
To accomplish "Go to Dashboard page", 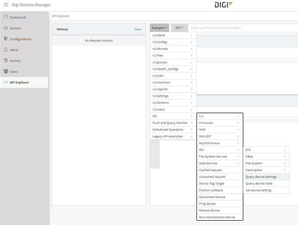I will 24,17.
